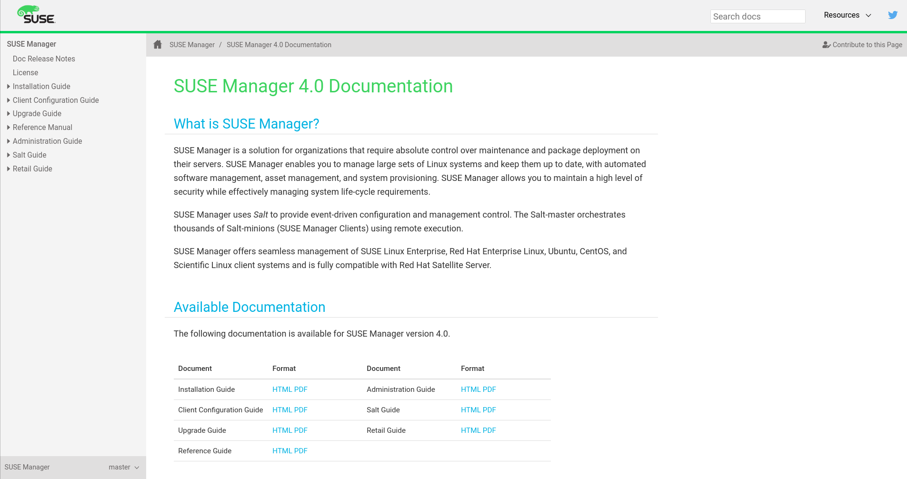Open Salt Guide PDF link
This screenshot has width=907, height=479.
[489, 410]
